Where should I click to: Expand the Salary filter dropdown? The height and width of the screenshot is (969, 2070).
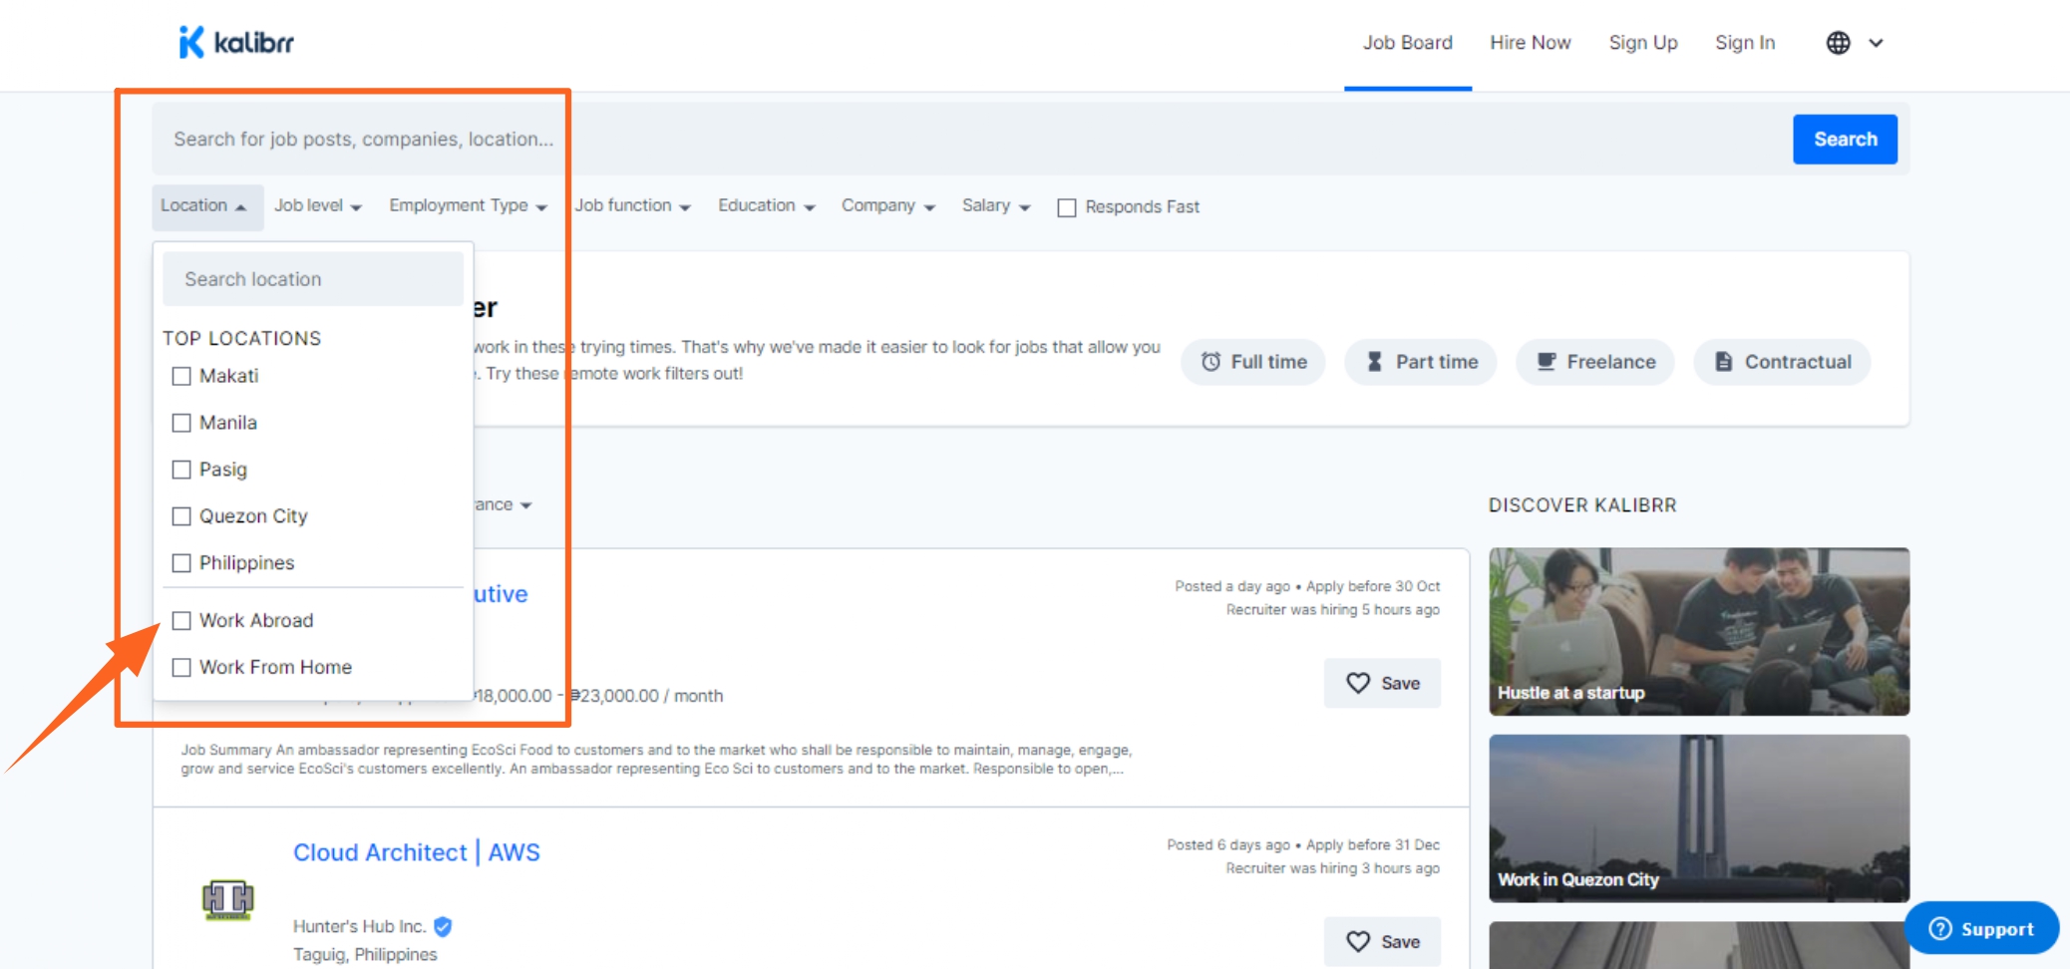click(995, 205)
